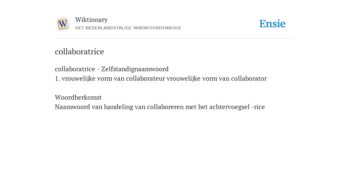Select the 'Het Nederlandstalige Wikiwoordenboek' subtitle
Viewport: 347px width, 173px height.
[x=128, y=28]
